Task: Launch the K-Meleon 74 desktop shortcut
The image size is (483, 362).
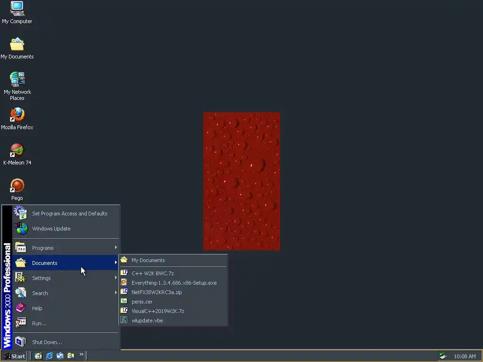Action: coord(17,154)
